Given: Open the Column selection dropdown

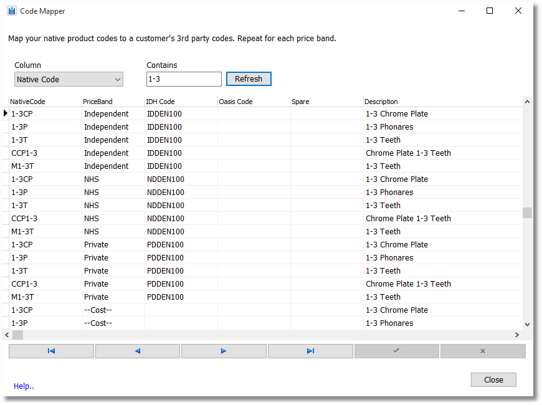Looking at the screenshot, I should pyautogui.click(x=117, y=79).
